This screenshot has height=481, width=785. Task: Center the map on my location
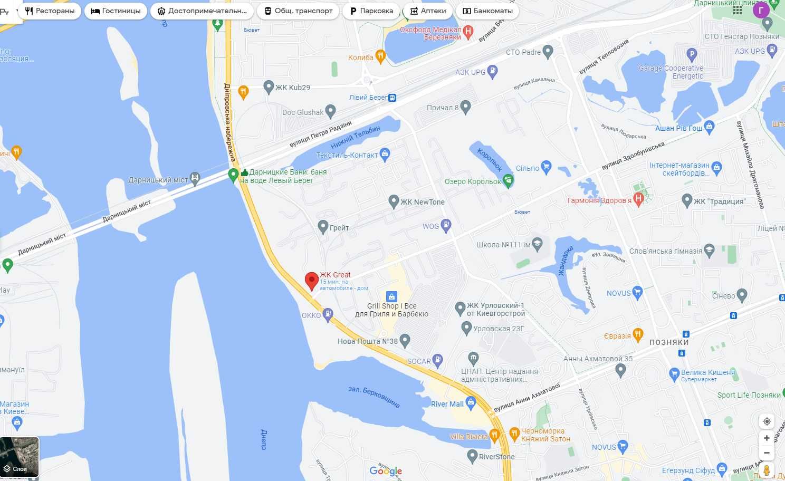[767, 421]
